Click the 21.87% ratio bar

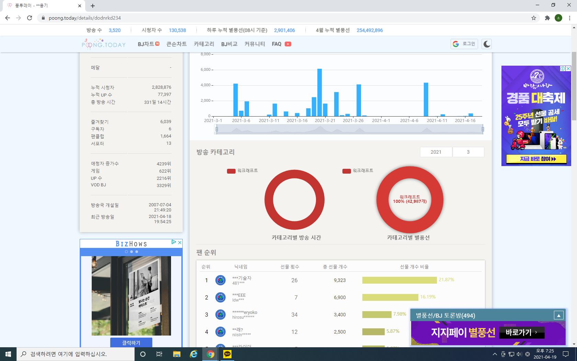399,280
